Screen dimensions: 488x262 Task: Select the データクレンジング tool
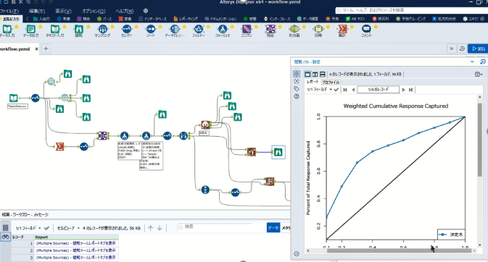(175, 31)
